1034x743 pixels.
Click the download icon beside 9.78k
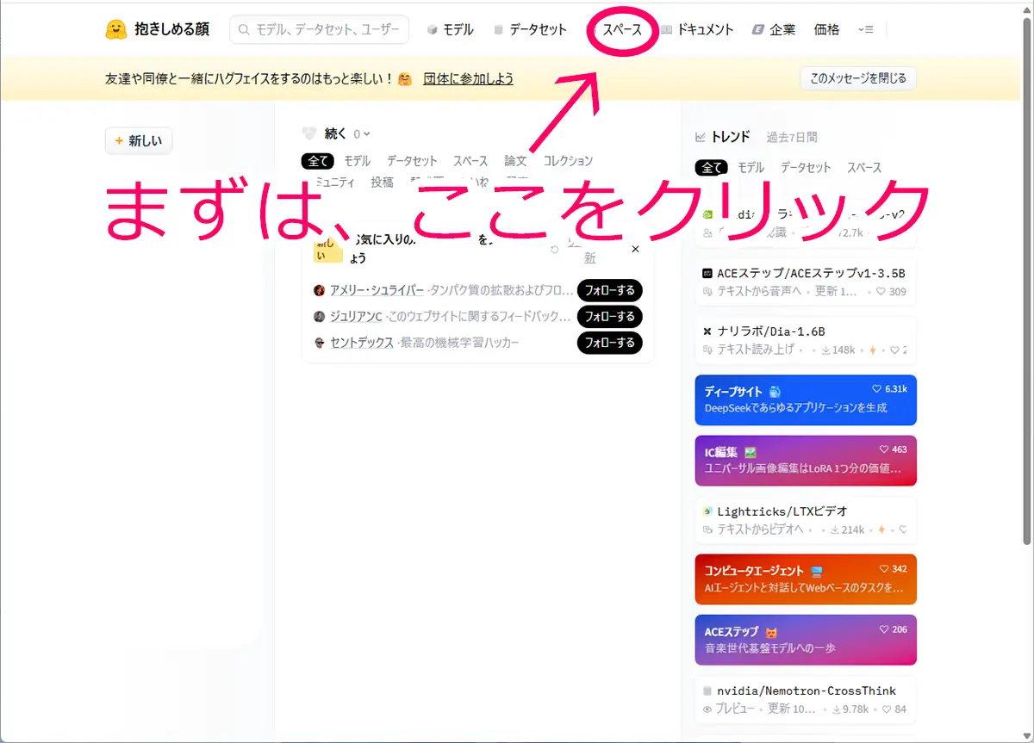coord(836,709)
